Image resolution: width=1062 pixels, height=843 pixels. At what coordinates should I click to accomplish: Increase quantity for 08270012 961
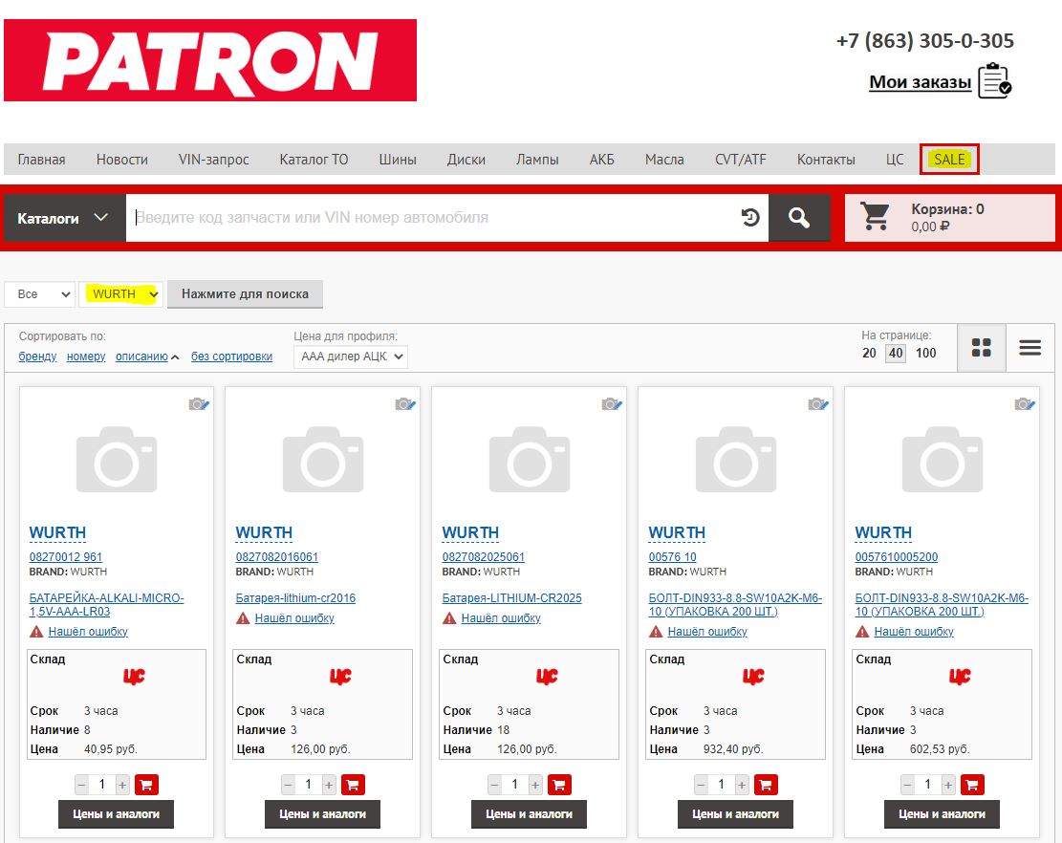point(122,786)
